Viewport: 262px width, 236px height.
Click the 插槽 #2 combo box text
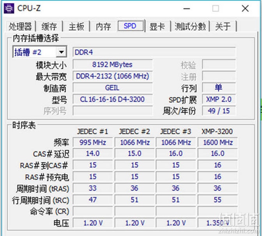coord(28,52)
